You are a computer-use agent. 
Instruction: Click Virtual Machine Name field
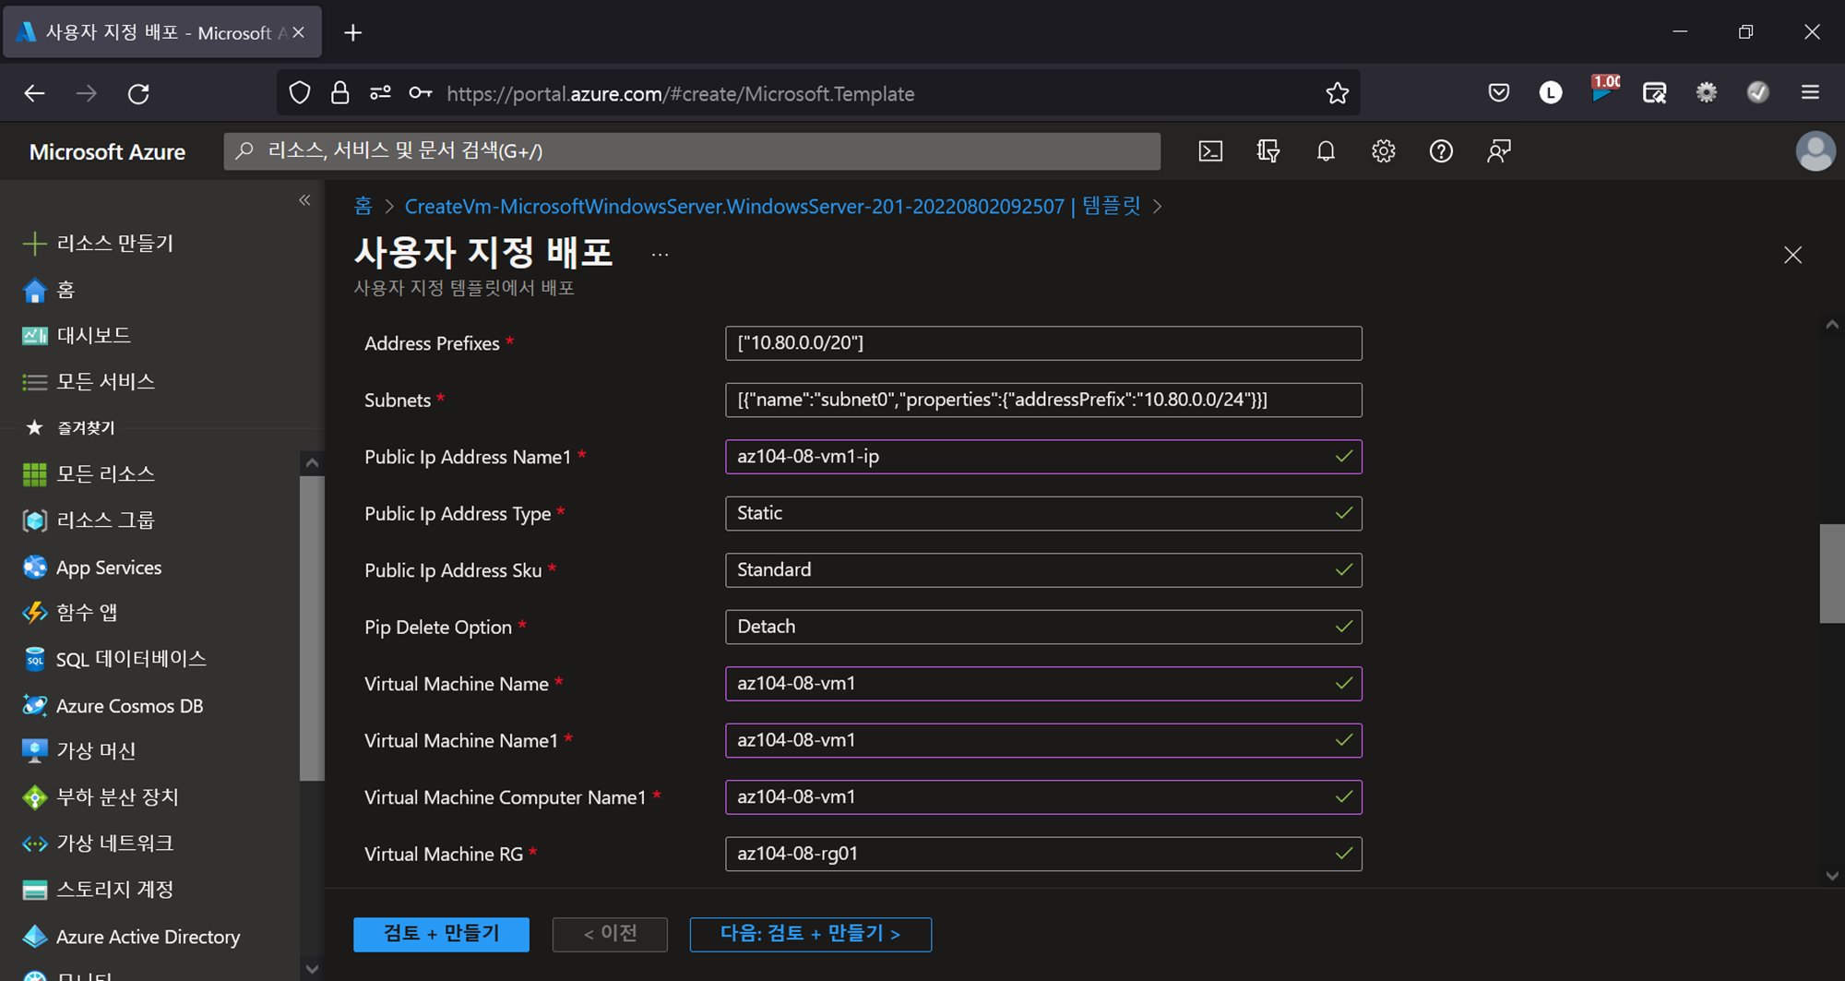pyautogui.click(x=1043, y=684)
